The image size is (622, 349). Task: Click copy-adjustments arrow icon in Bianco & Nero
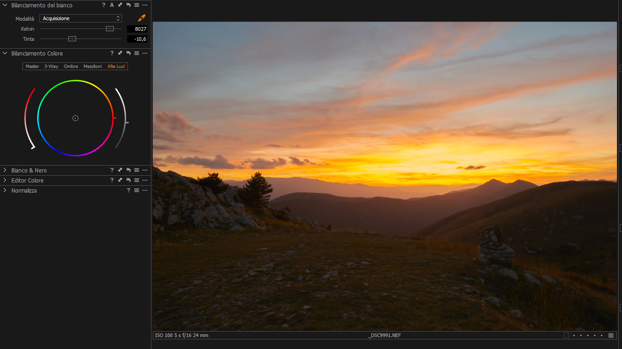pos(120,170)
